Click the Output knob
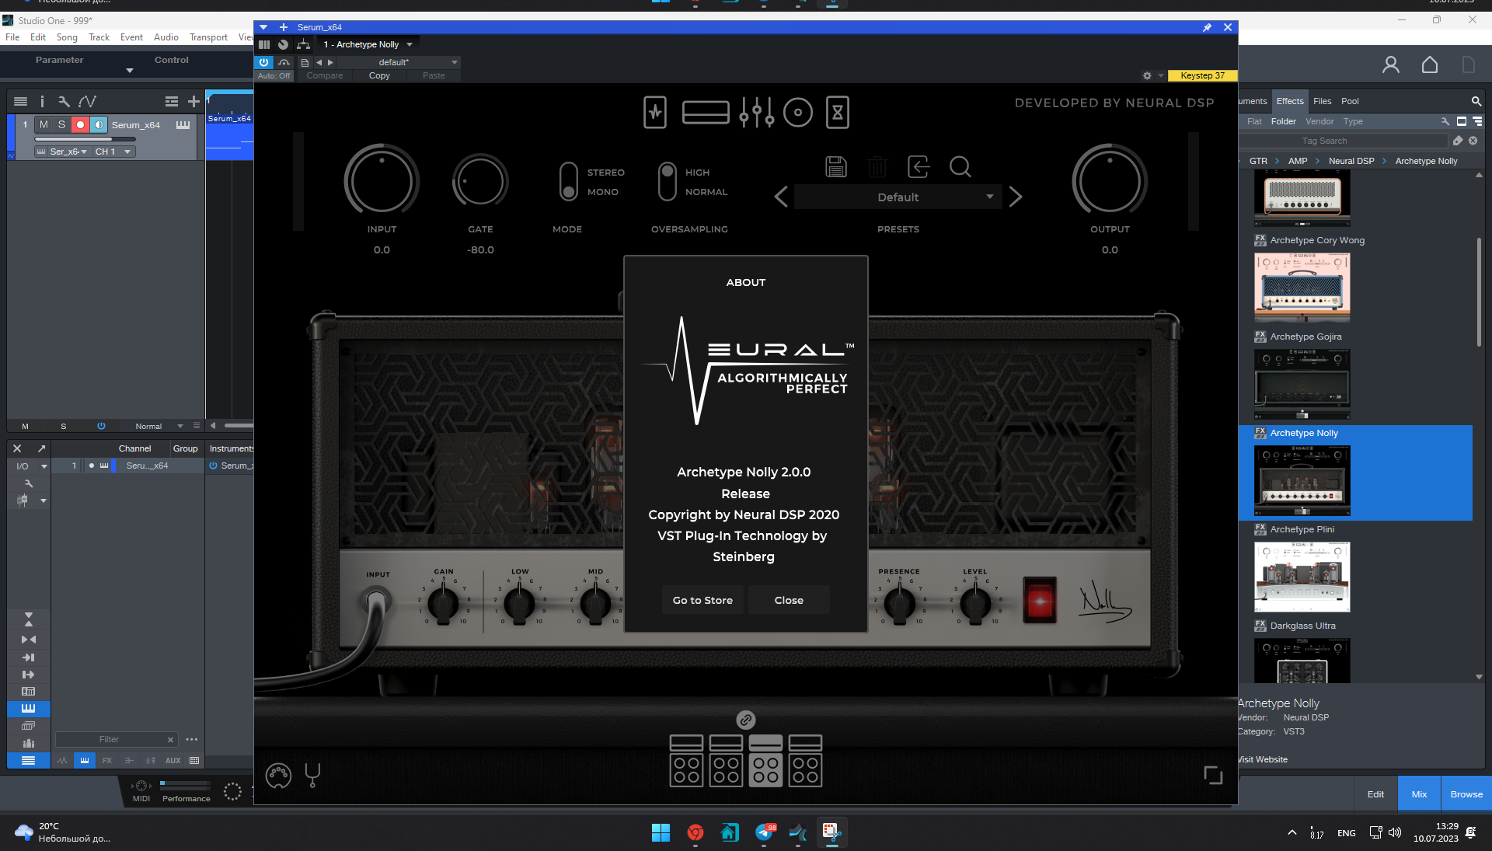1492x851 pixels. click(x=1109, y=182)
